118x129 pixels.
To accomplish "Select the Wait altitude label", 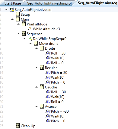I will click(37, 24).
